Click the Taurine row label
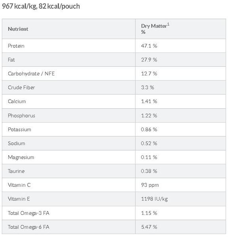229x237 pixels. pos(16,171)
